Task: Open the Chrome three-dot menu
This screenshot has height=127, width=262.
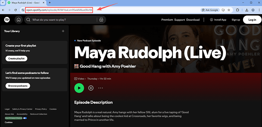Action: point(259,10)
